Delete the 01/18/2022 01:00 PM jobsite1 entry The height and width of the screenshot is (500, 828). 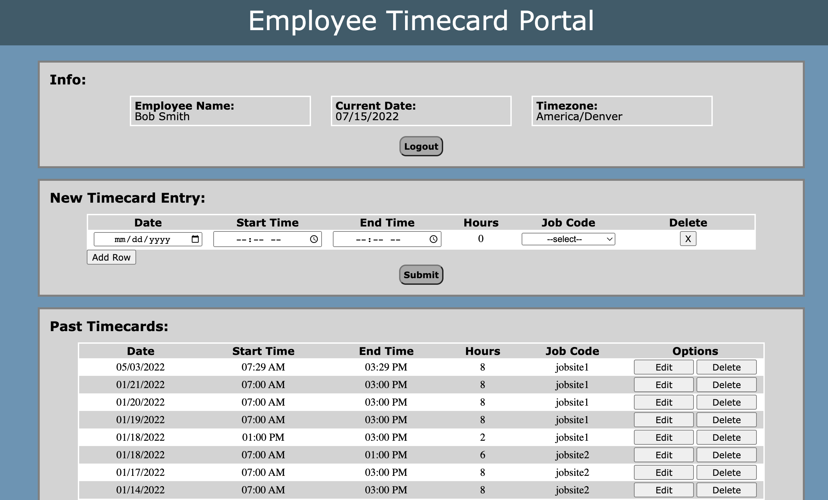(x=727, y=437)
